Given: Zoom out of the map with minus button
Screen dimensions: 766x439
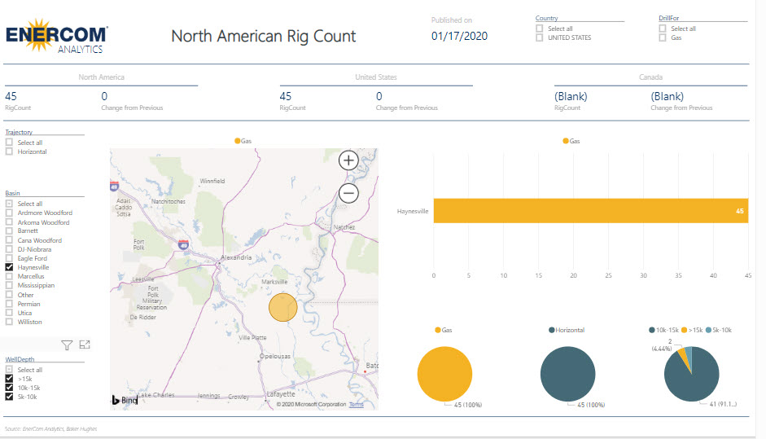Looking at the screenshot, I should (348, 193).
